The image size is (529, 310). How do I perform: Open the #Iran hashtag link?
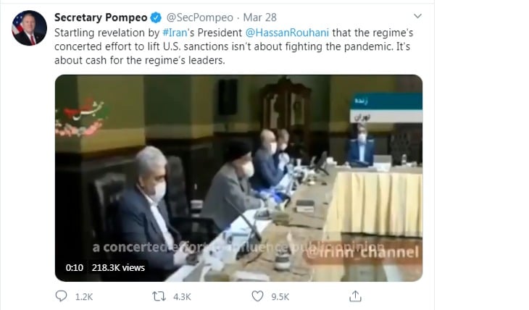tap(175, 33)
